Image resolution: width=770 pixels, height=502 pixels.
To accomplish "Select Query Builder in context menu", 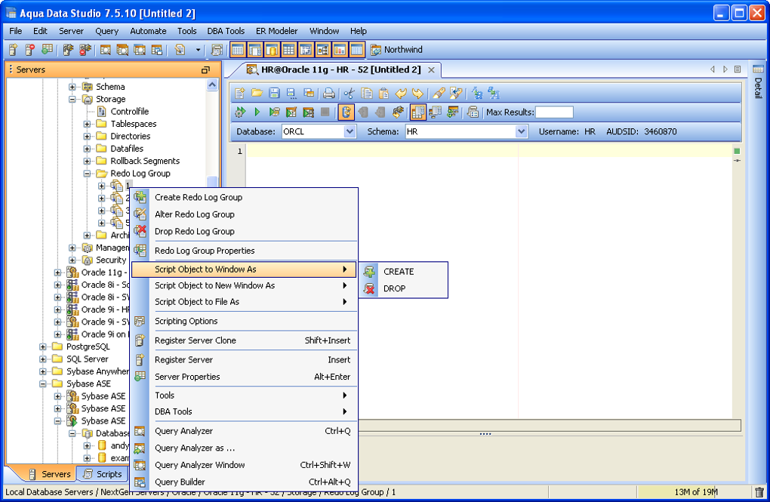I will tap(245, 482).
